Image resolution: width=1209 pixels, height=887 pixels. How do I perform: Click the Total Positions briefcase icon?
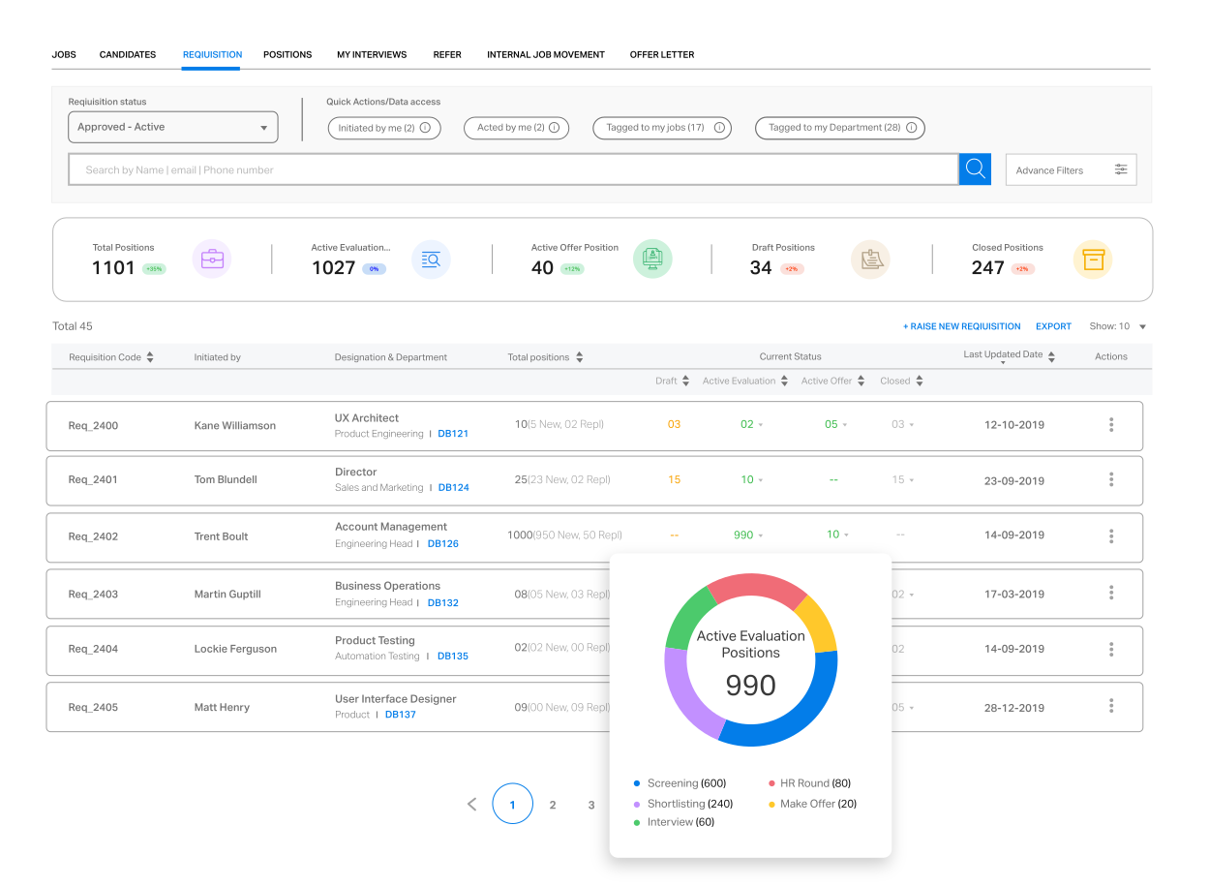(212, 259)
